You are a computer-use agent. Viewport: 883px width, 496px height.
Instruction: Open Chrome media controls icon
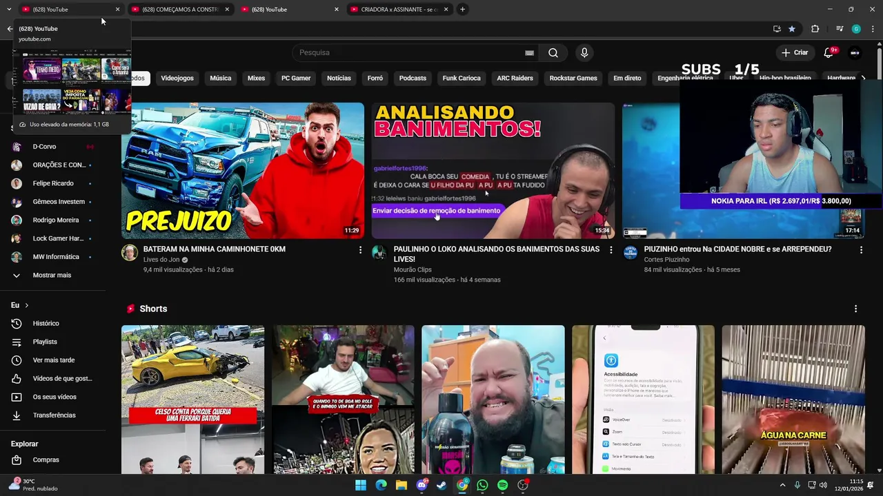click(x=840, y=29)
